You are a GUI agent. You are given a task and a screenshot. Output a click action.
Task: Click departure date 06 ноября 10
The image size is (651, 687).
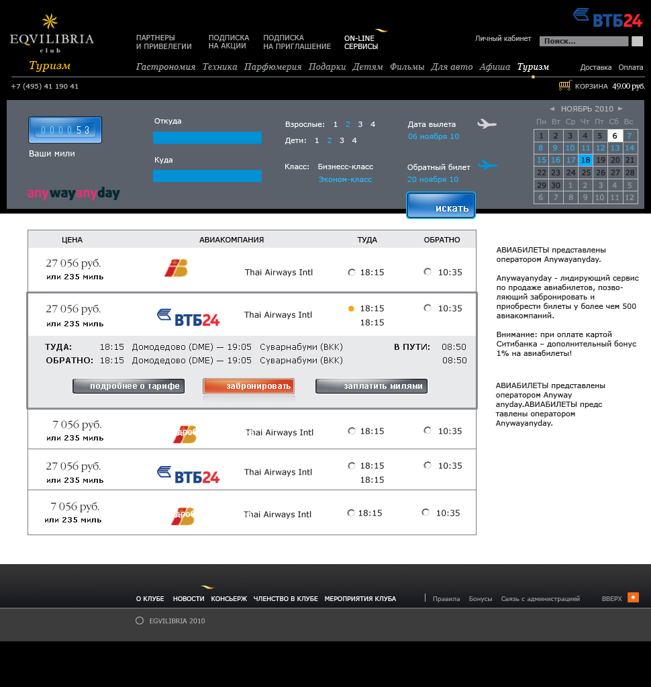[x=434, y=137]
